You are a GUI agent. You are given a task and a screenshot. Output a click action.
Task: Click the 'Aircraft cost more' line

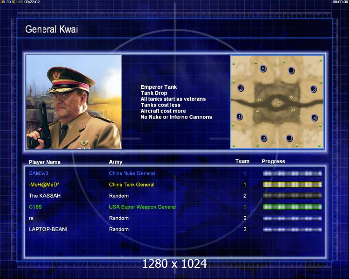pos(163,111)
